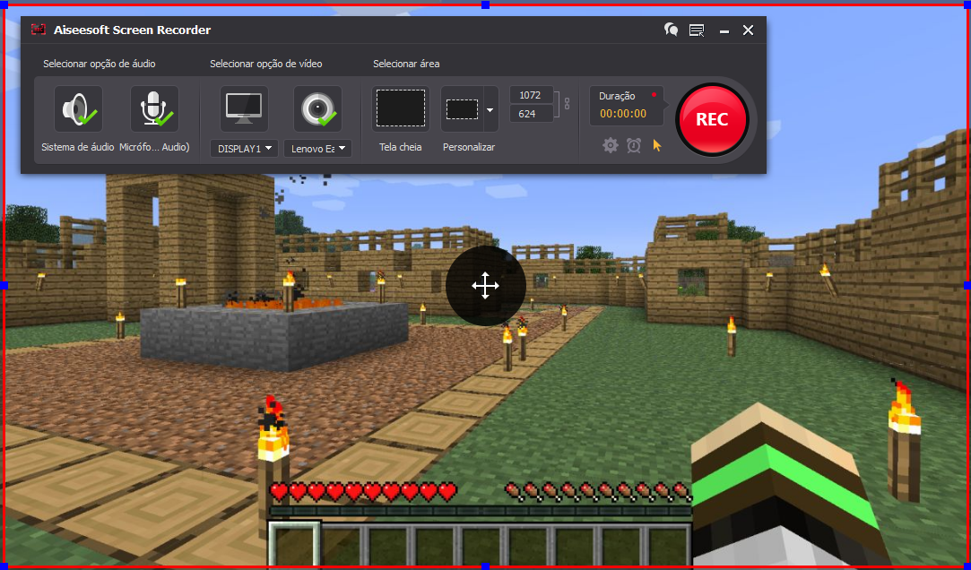The width and height of the screenshot is (971, 570).
Task: Open the feedback chat bubbles icon
Action: pyautogui.click(x=671, y=30)
